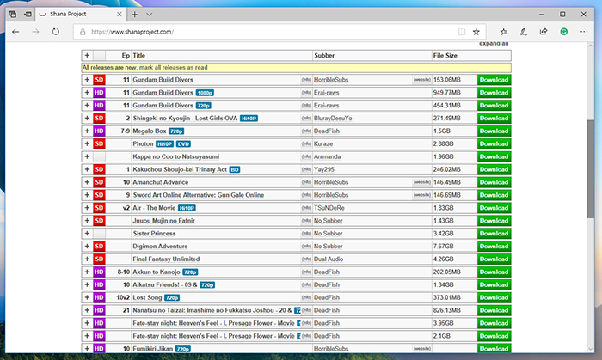
Task: Click the Hi10P tag on Air - The Movie
Action: (187, 208)
